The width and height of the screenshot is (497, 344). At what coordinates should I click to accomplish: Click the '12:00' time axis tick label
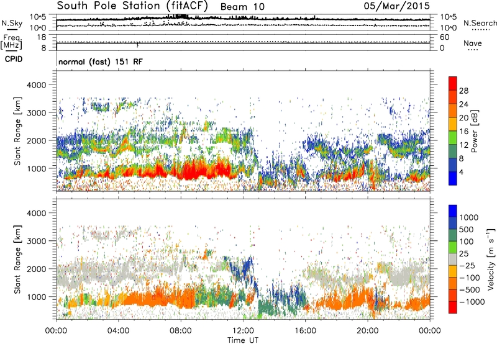243,331
